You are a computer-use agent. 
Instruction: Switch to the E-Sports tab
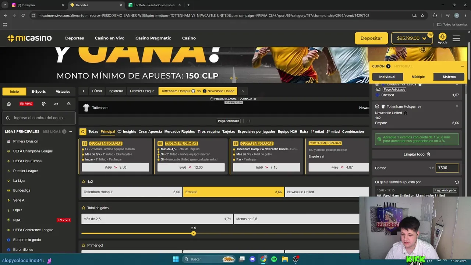tap(39, 91)
